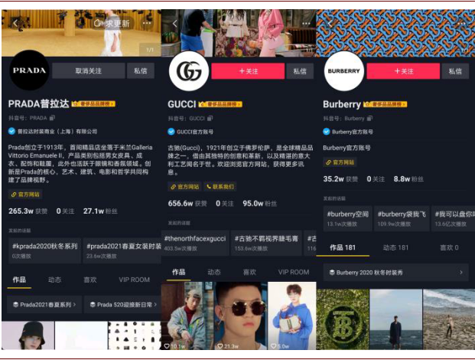Open the Burberry profile avatar

tap(344, 71)
